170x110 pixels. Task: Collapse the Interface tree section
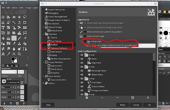pyautogui.click(x=43, y=34)
